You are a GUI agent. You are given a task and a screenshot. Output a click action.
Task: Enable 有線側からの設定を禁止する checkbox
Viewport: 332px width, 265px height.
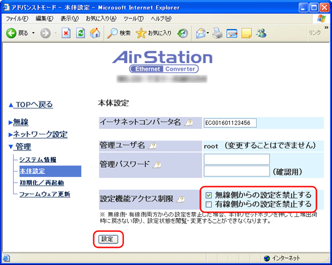coord(208,204)
